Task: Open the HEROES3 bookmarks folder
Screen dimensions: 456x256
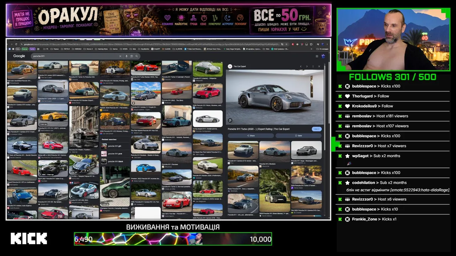Action: 77,49
